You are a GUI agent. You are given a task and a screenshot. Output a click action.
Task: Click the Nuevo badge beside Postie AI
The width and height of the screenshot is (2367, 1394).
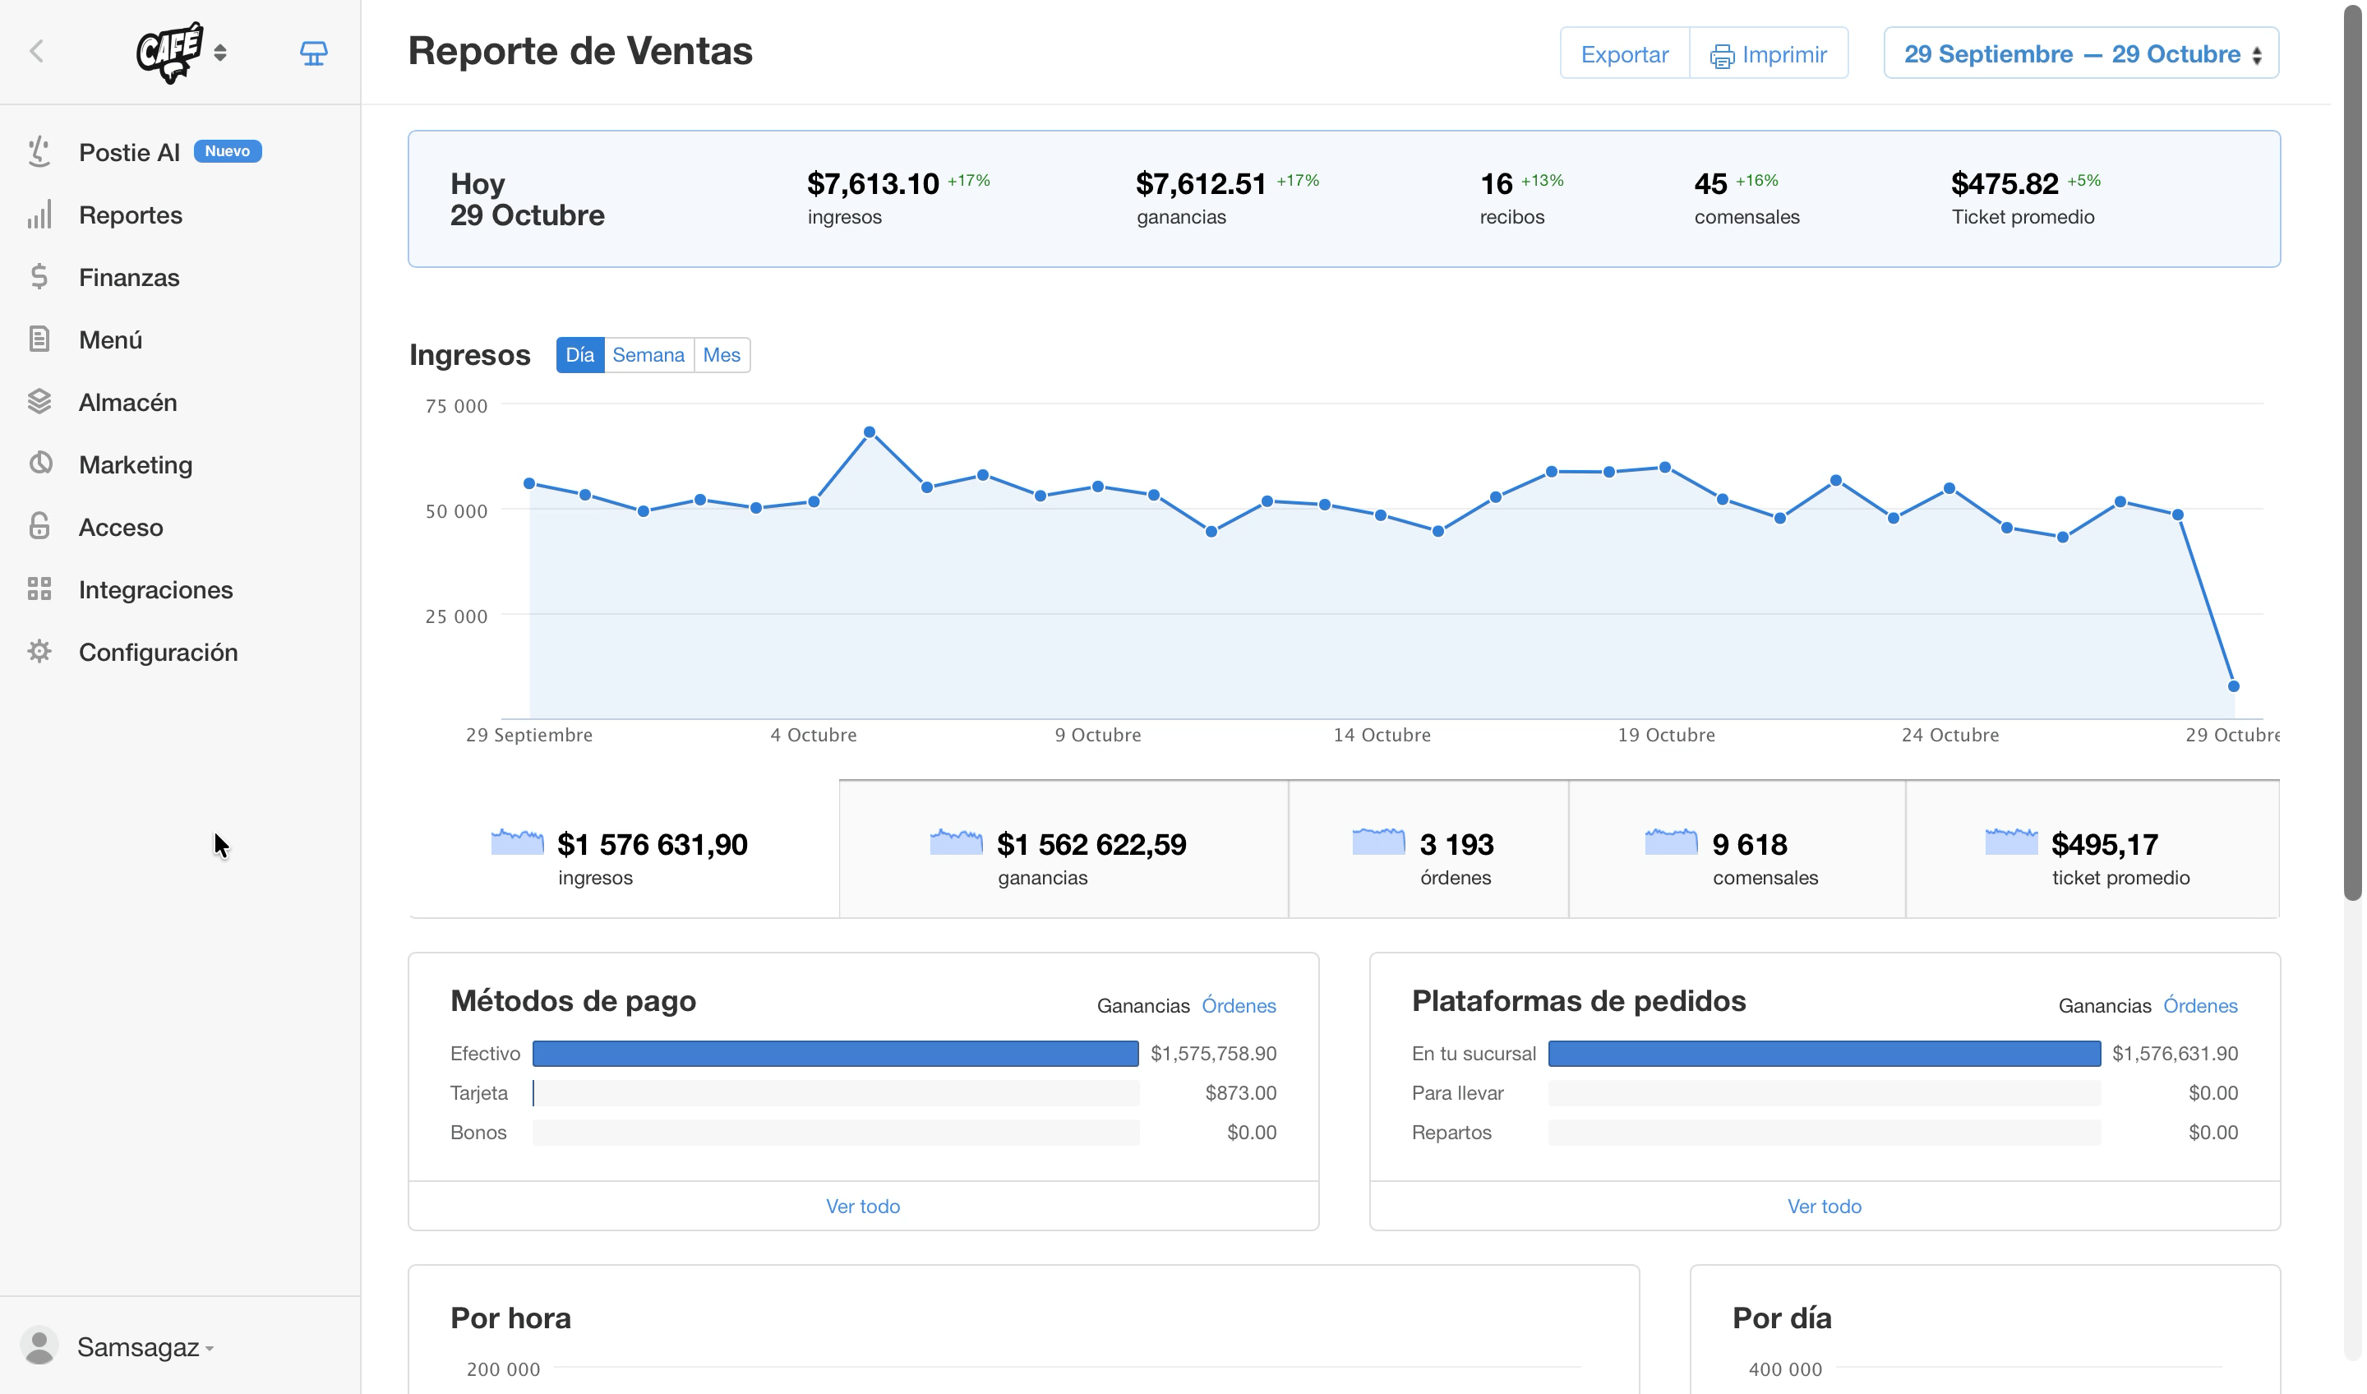click(x=228, y=151)
